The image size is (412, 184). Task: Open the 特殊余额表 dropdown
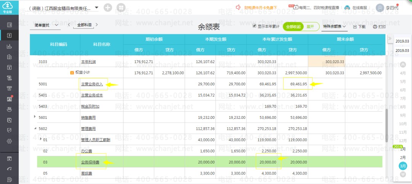pyautogui.click(x=334, y=27)
